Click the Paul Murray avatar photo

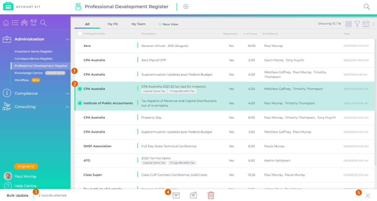pyautogui.click(x=8, y=176)
